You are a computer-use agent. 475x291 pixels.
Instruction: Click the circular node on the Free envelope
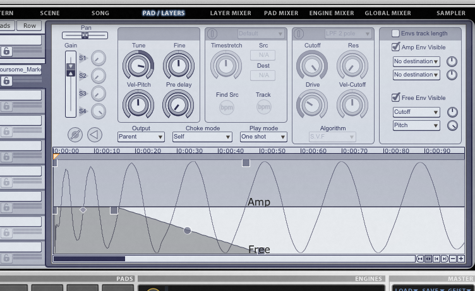[x=187, y=230]
